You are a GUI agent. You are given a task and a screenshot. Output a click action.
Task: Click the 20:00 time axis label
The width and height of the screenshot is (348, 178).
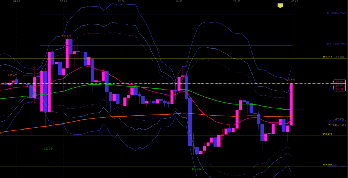pyautogui.click(x=237, y=1)
